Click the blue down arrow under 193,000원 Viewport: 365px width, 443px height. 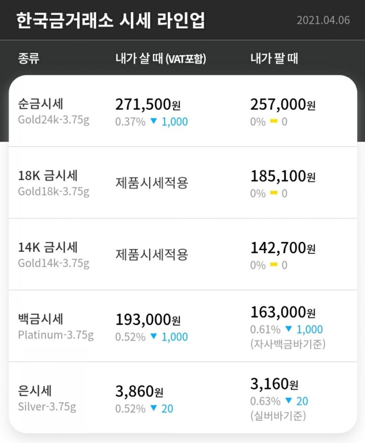point(154,336)
